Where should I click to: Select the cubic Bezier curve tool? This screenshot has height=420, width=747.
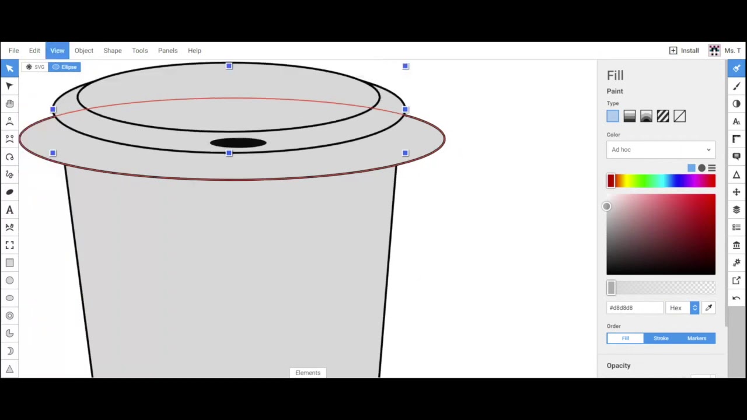pyautogui.click(x=9, y=139)
